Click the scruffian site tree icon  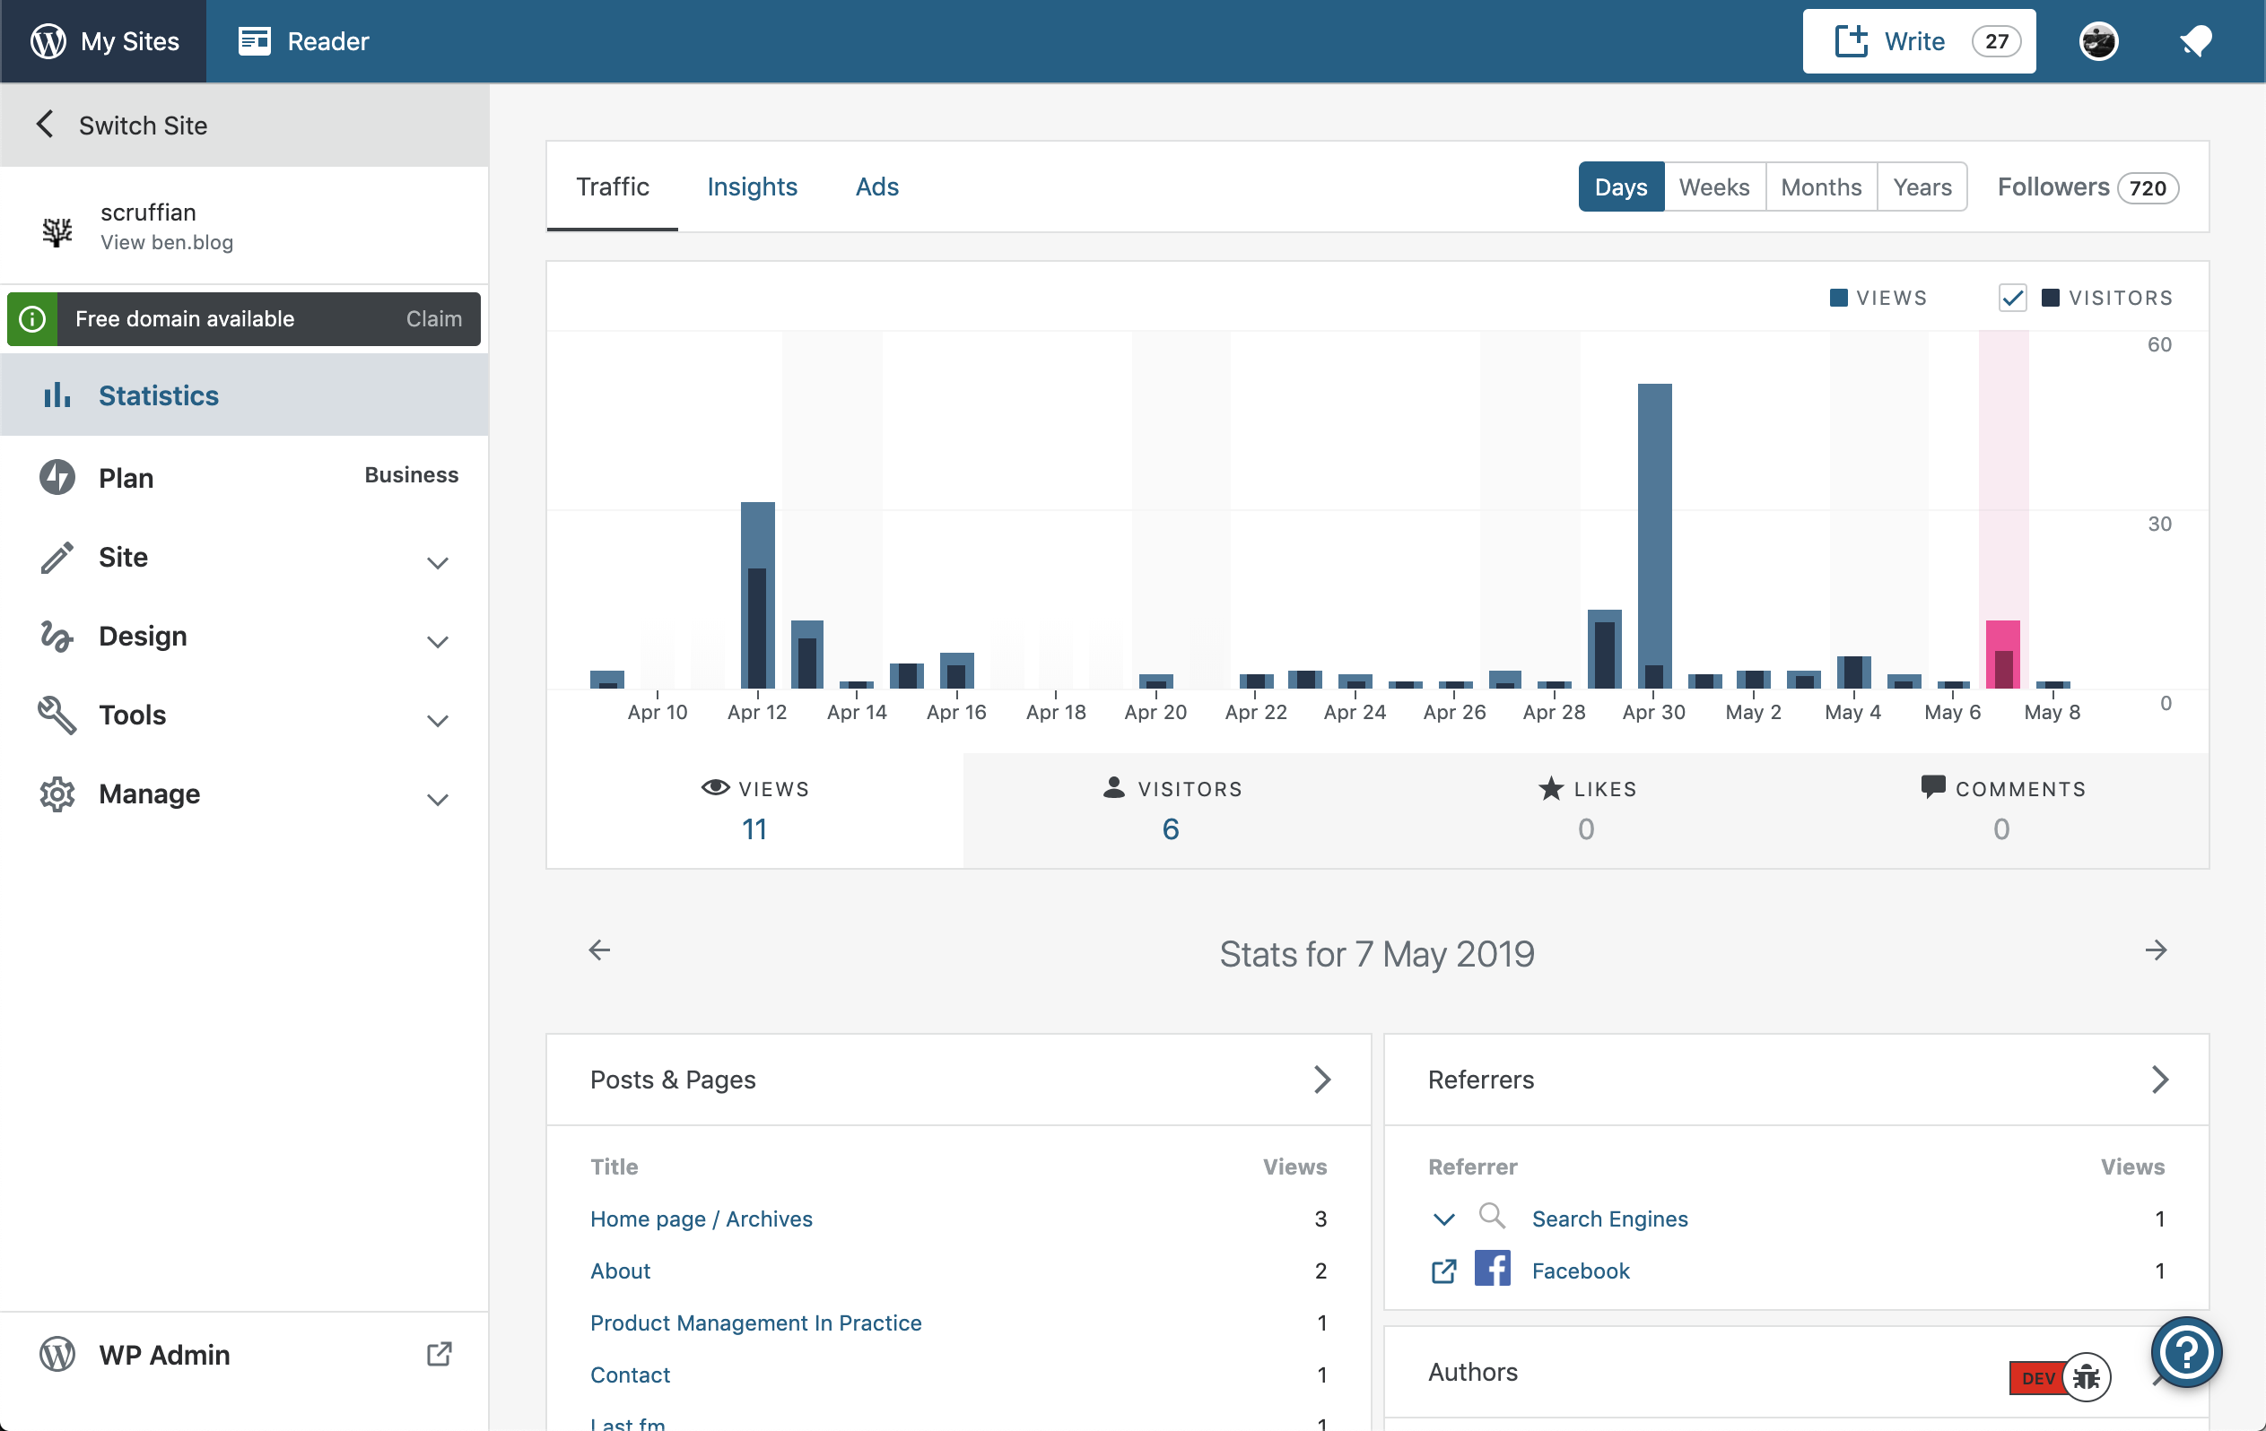[x=57, y=230]
